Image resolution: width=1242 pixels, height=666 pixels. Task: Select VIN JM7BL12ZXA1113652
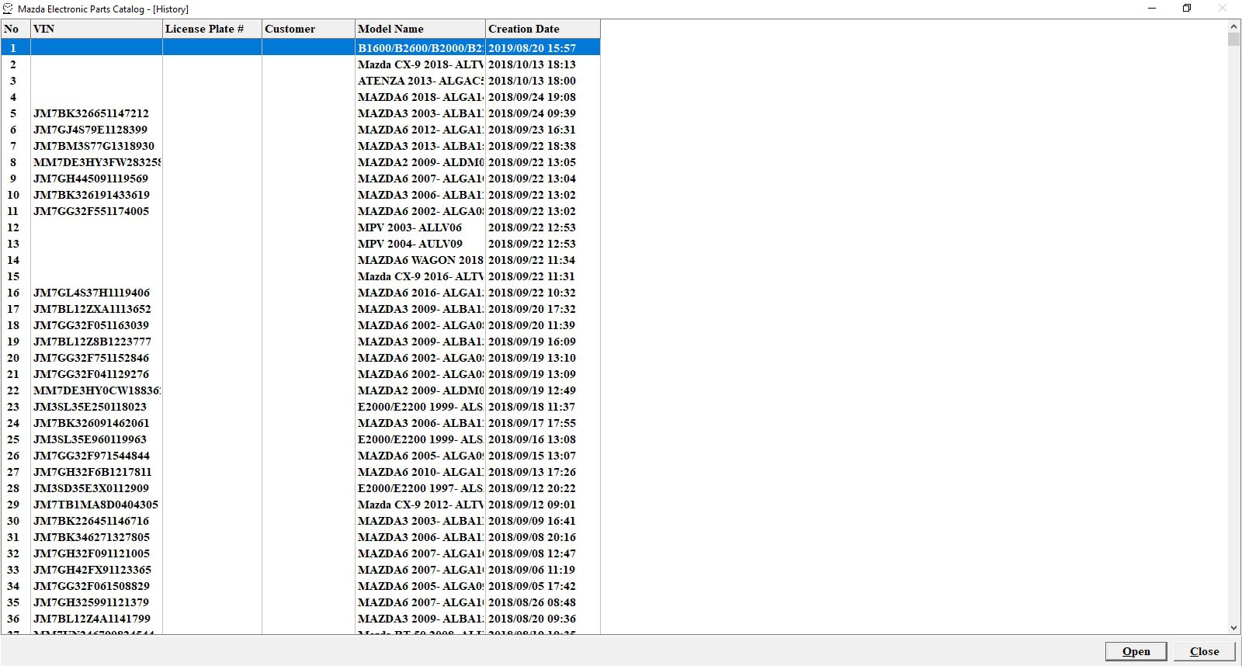coord(92,309)
